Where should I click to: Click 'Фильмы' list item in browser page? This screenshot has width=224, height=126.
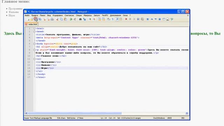point(14,12)
